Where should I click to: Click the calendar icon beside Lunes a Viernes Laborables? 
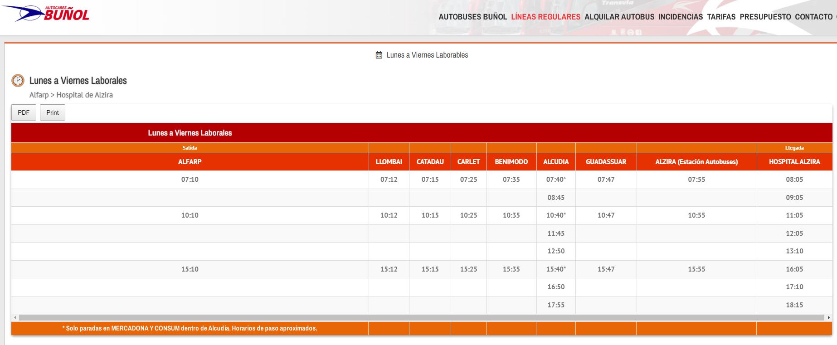point(379,55)
